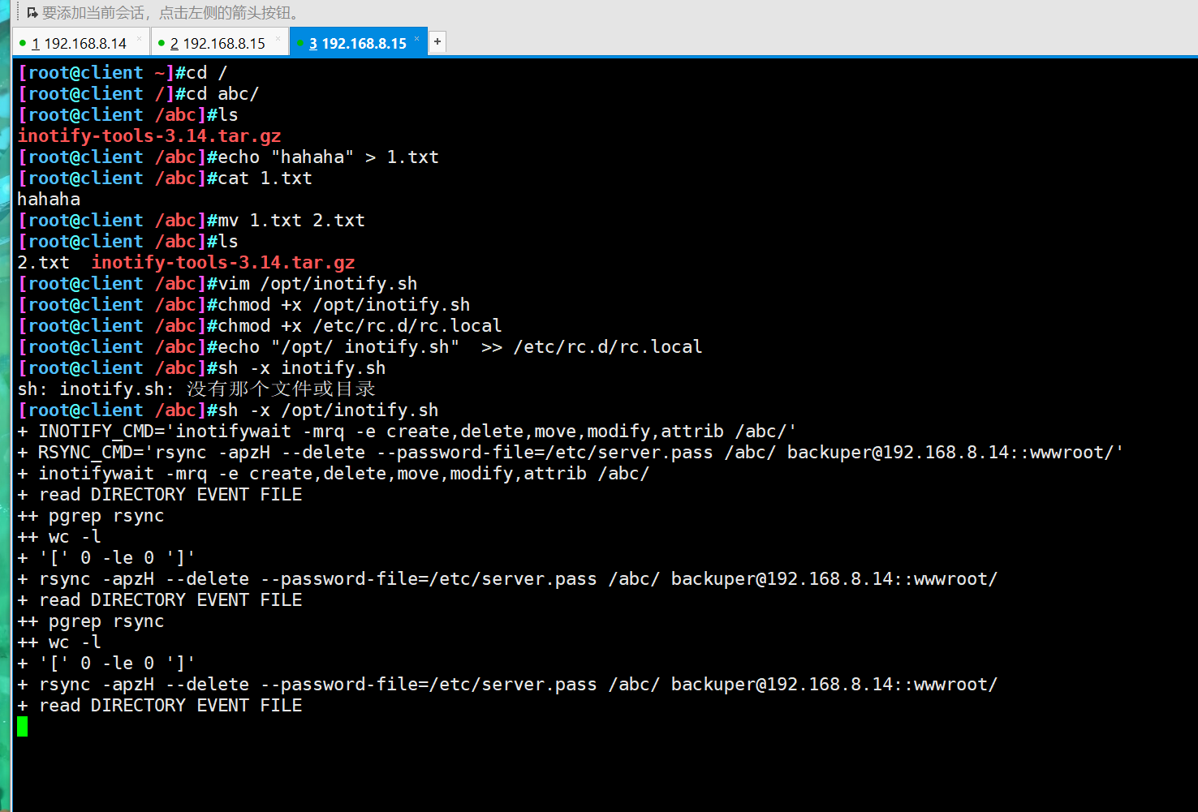Click 'chmod +x /opt/inotify.sh' command
The height and width of the screenshot is (812, 1198).
pyautogui.click(x=344, y=304)
